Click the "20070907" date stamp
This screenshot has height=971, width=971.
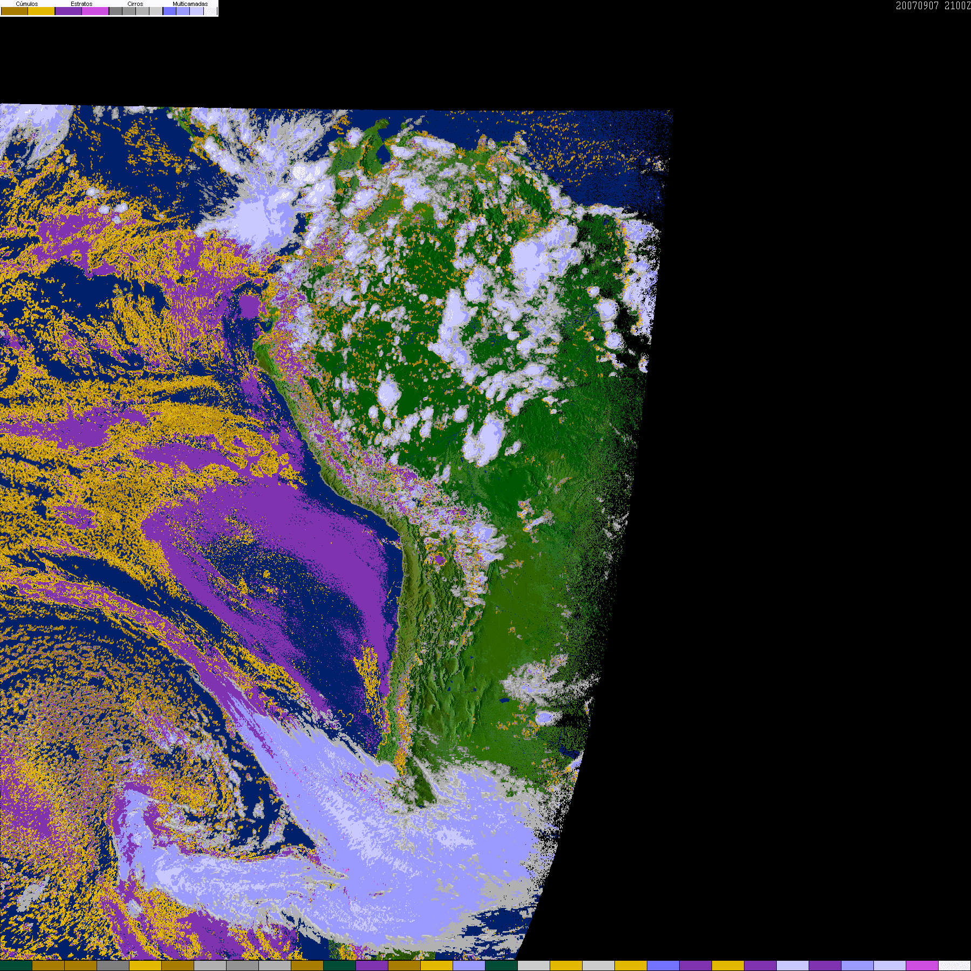coord(918,5)
